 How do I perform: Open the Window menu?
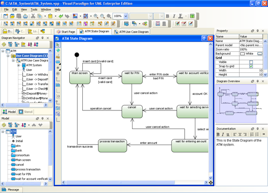coord(46,10)
